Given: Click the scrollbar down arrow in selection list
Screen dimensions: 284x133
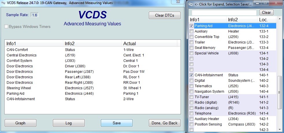Looking at the screenshot, I should point(279,130).
